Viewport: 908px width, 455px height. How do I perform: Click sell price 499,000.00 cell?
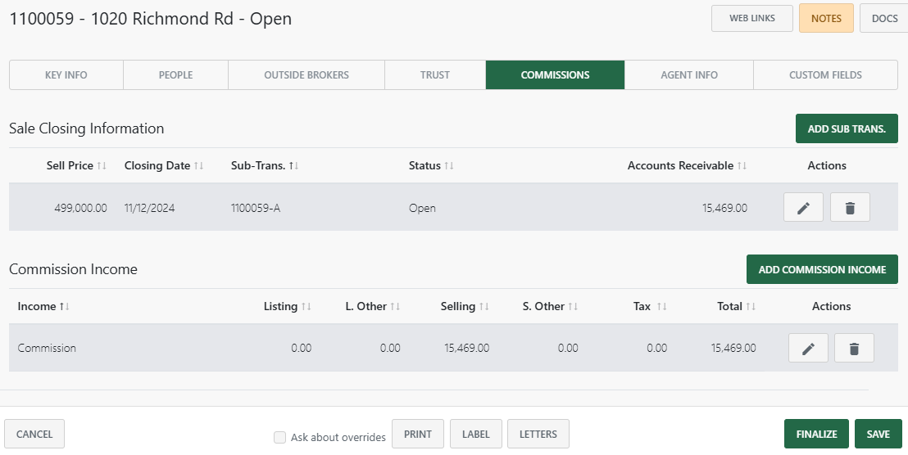80,208
